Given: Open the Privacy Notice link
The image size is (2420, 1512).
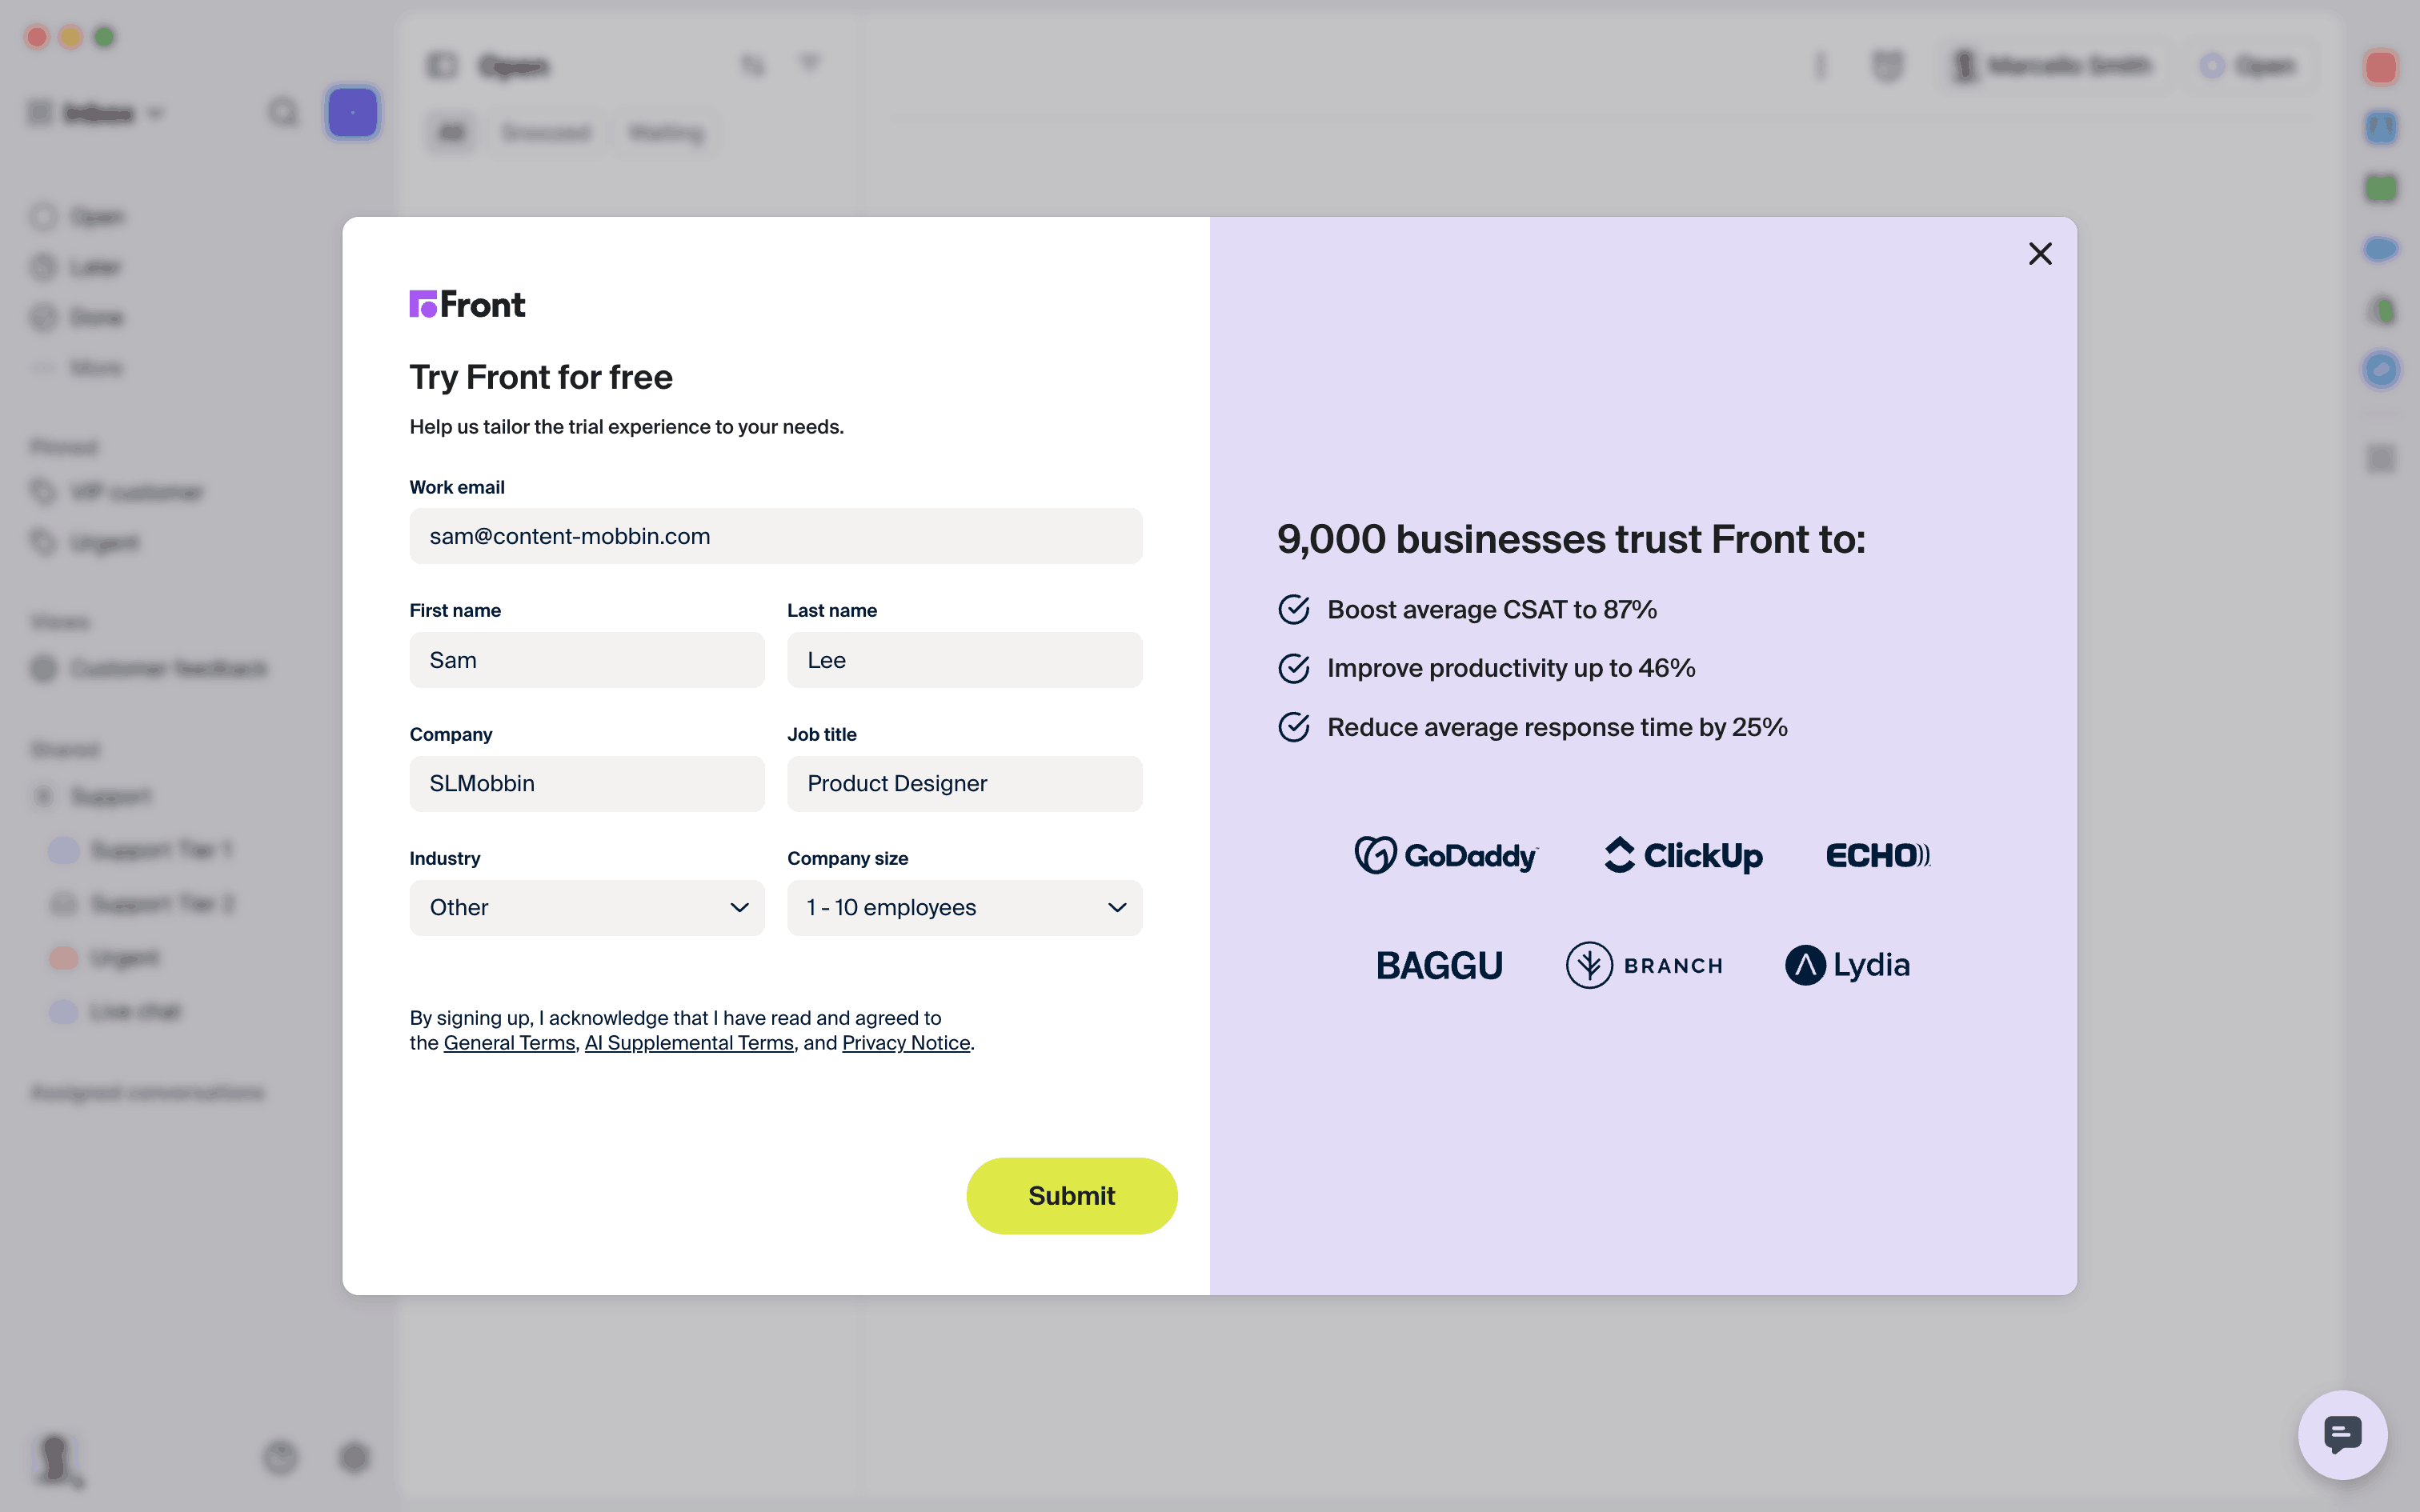Looking at the screenshot, I should pos(906,1043).
